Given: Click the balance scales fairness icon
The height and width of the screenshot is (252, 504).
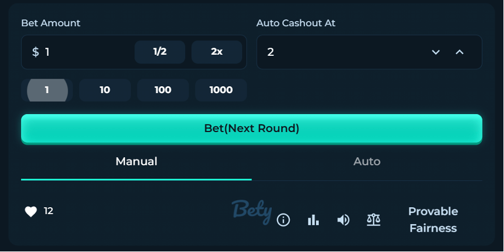Looking at the screenshot, I should [x=373, y=219].
